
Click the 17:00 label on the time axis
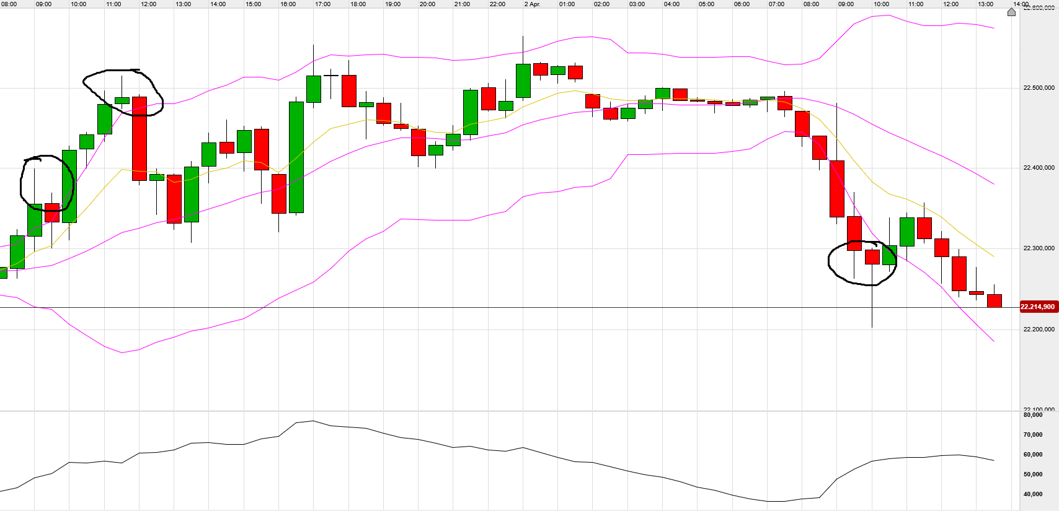pyautogui.click(x=323, y=4)
